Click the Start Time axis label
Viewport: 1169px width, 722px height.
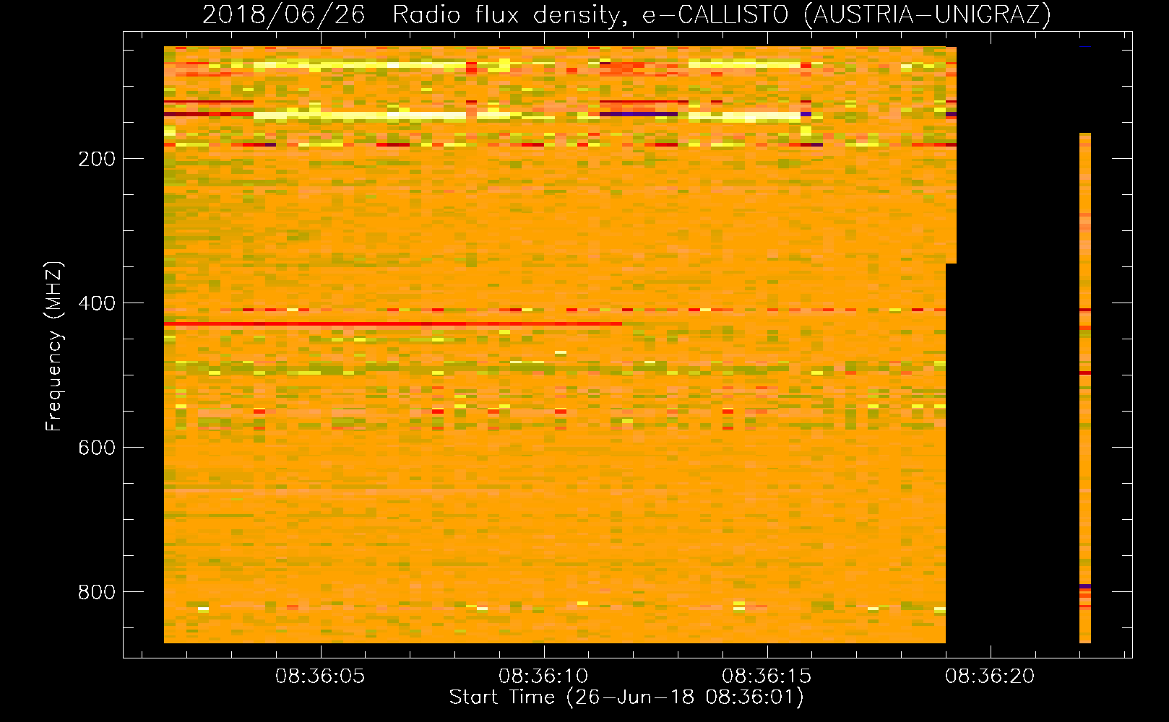point(626,697)
